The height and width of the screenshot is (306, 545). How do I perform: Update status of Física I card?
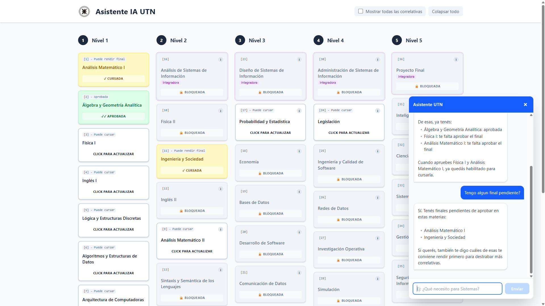click(114, 154)
